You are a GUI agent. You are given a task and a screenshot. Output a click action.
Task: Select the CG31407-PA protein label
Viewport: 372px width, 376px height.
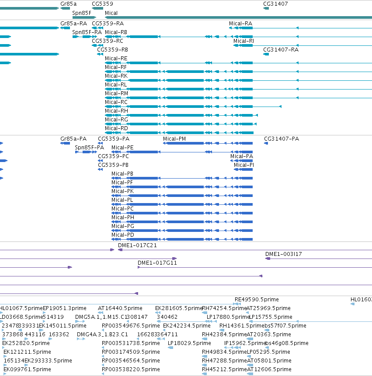tap(282, 139)
